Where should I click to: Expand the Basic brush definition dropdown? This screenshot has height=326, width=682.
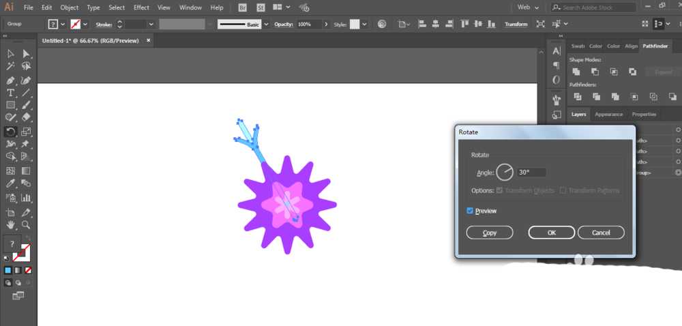(266, 25)
